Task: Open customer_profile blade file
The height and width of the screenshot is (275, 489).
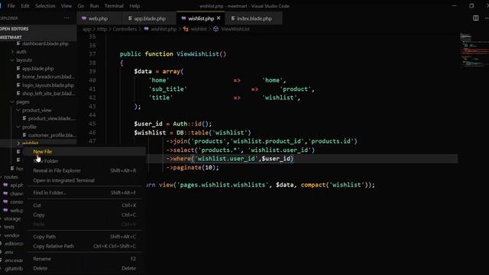Action: pos(52,135)
